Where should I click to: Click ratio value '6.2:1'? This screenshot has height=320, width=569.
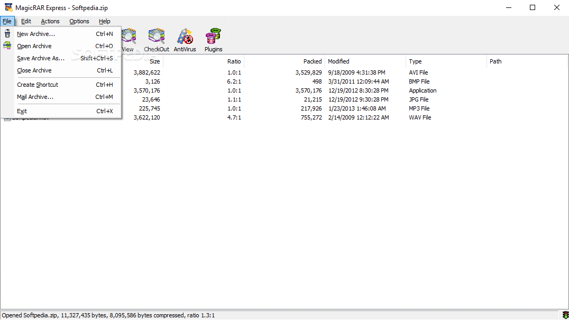pyautogui.click(x=234, y=81)
